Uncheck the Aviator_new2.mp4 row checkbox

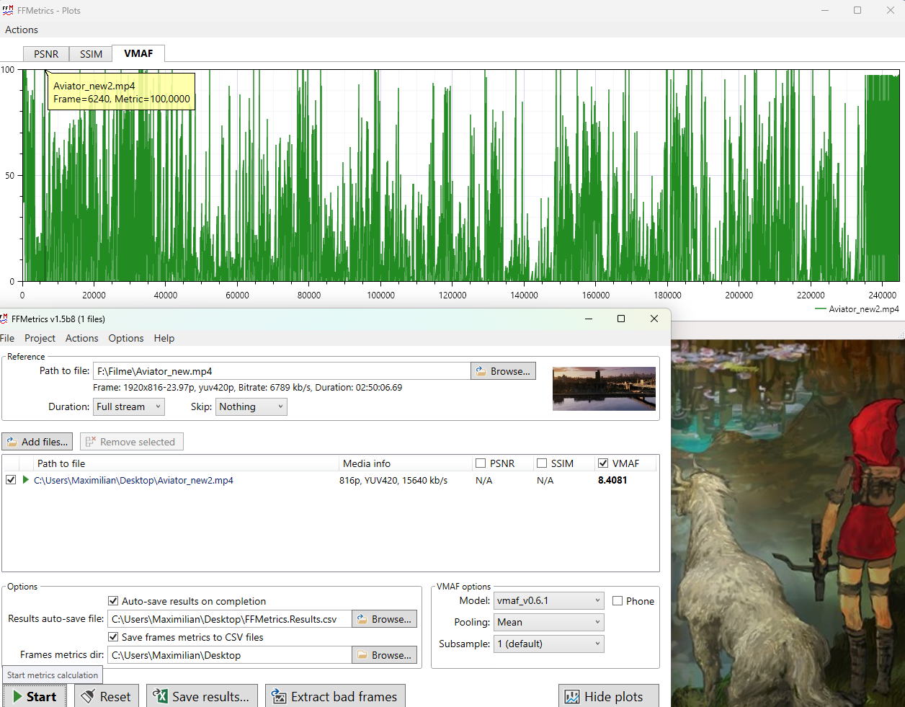pyautogui.click(x=11, y=480)
